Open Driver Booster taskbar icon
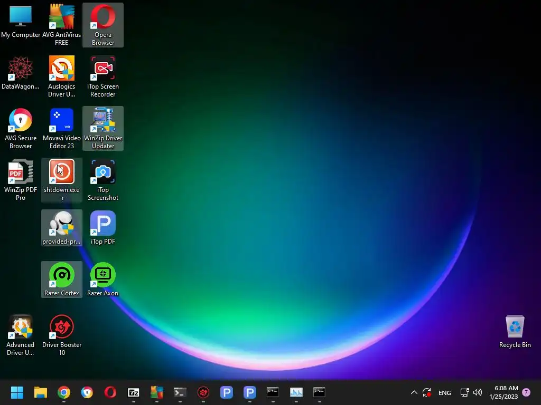Screen dimensions: 541x405 (203, 392)
